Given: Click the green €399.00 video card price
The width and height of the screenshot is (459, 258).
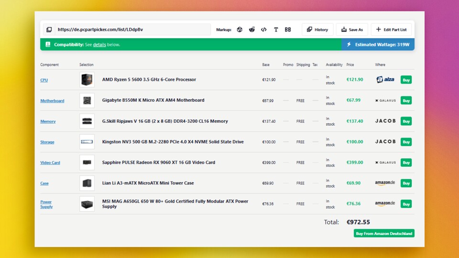Looking at the screenshot, I should [355, 162].
